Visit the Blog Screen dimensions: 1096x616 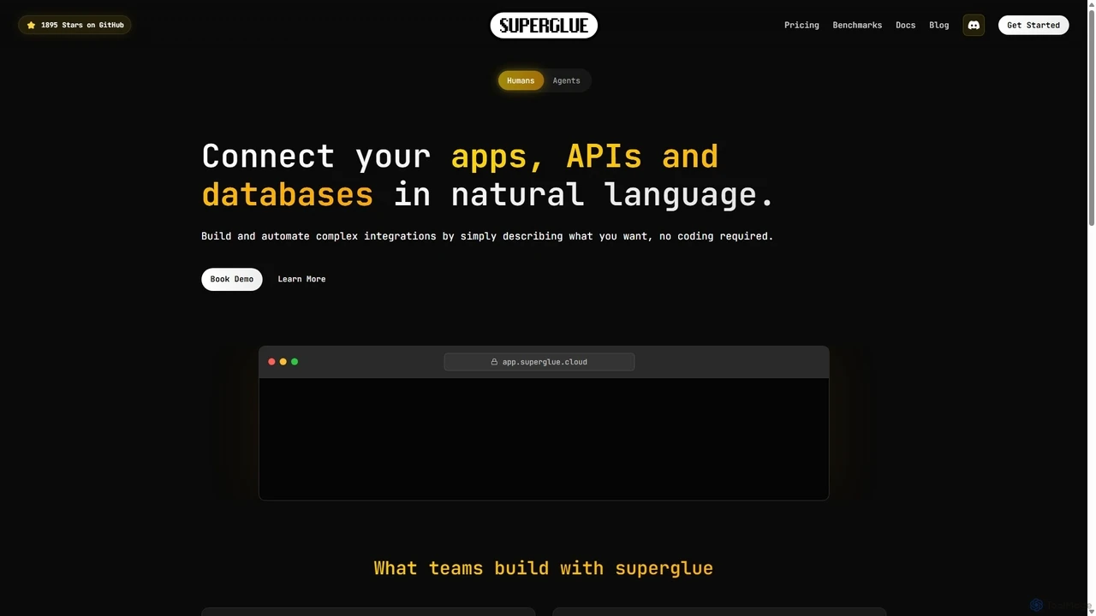[x=939, y=25]
